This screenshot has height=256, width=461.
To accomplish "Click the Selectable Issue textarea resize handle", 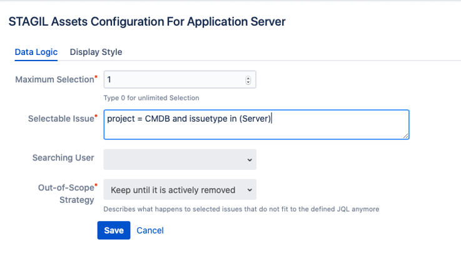I will tap(406, 135).
